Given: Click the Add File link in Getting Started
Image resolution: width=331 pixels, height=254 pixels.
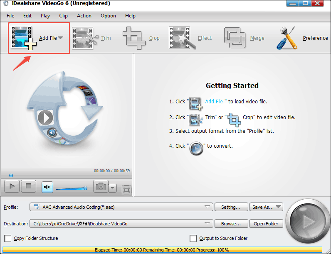Looking at the screenshot, I should [214, 102].
